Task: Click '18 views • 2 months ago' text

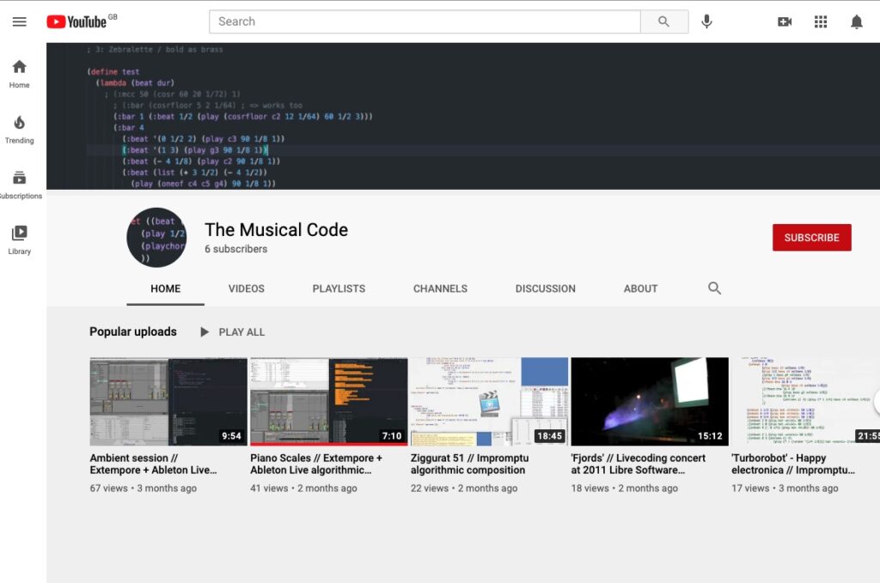Action: [625, 489]
